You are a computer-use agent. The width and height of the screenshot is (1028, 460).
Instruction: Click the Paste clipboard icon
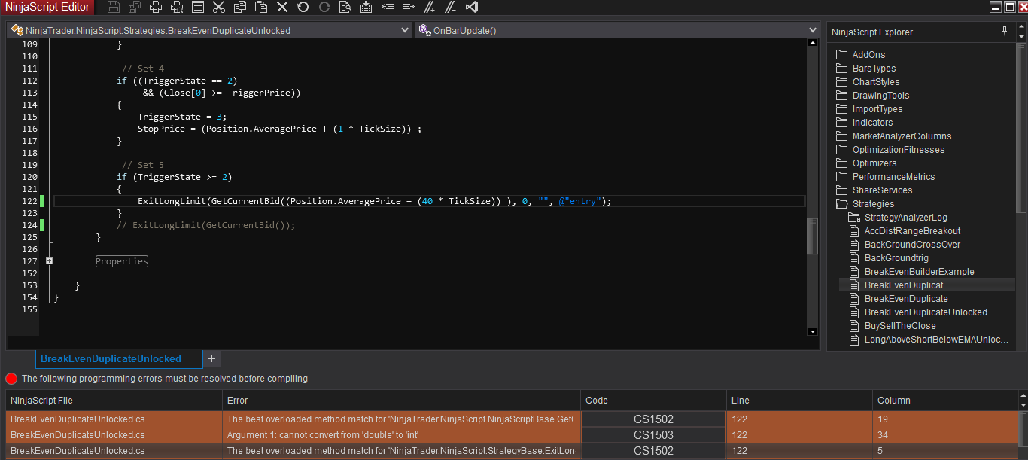click(261, 8)
